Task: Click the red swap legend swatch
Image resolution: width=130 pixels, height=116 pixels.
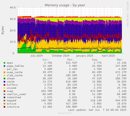Action: (x=4, y=91)
